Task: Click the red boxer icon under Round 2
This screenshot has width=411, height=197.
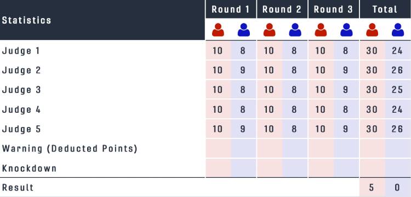Action: [269, 30]
